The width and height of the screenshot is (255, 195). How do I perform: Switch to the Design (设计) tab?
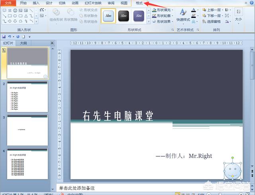(x=49, y=3)
